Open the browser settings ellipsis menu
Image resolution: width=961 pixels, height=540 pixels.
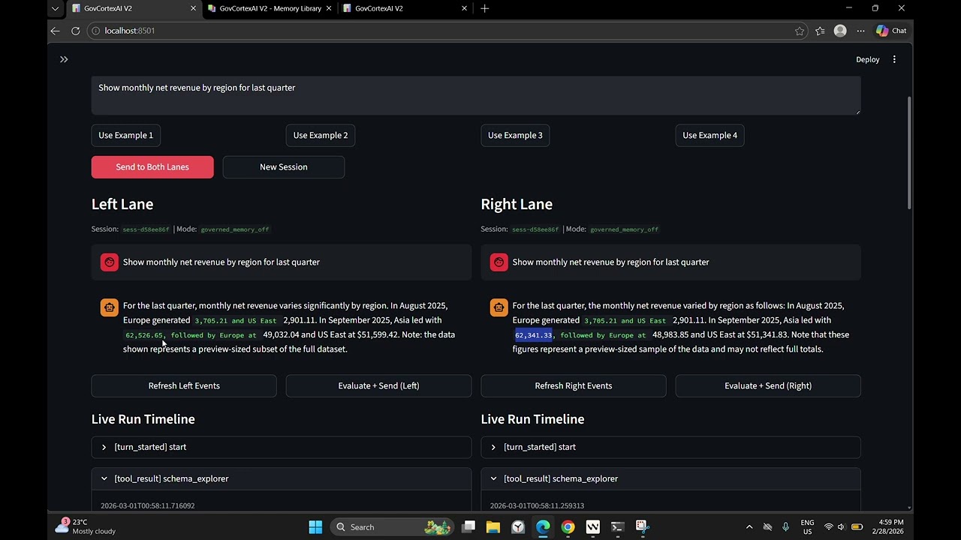point(860,31)
